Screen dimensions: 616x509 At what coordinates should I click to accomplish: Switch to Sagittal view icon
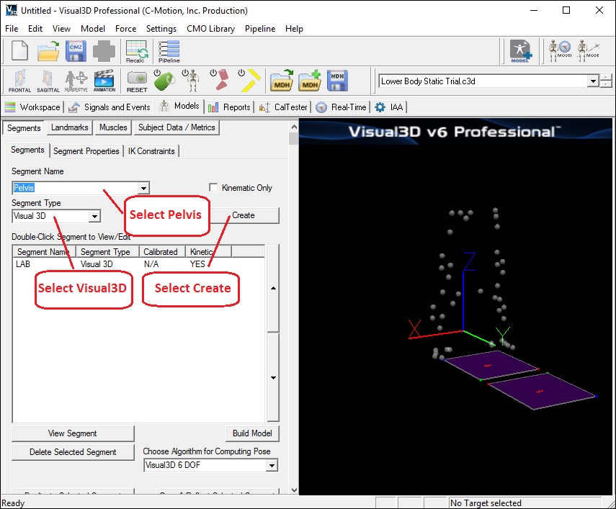click(x=48, y=81)
